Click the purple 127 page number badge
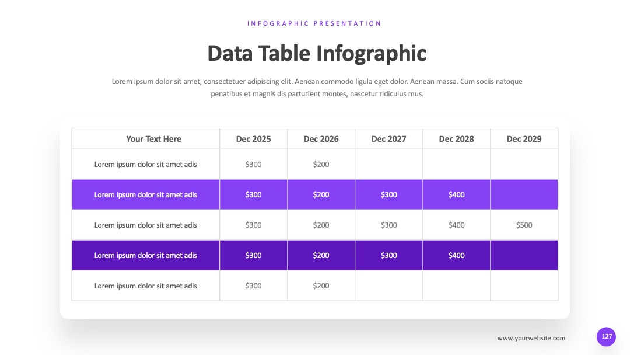 (x=606, y=336)
